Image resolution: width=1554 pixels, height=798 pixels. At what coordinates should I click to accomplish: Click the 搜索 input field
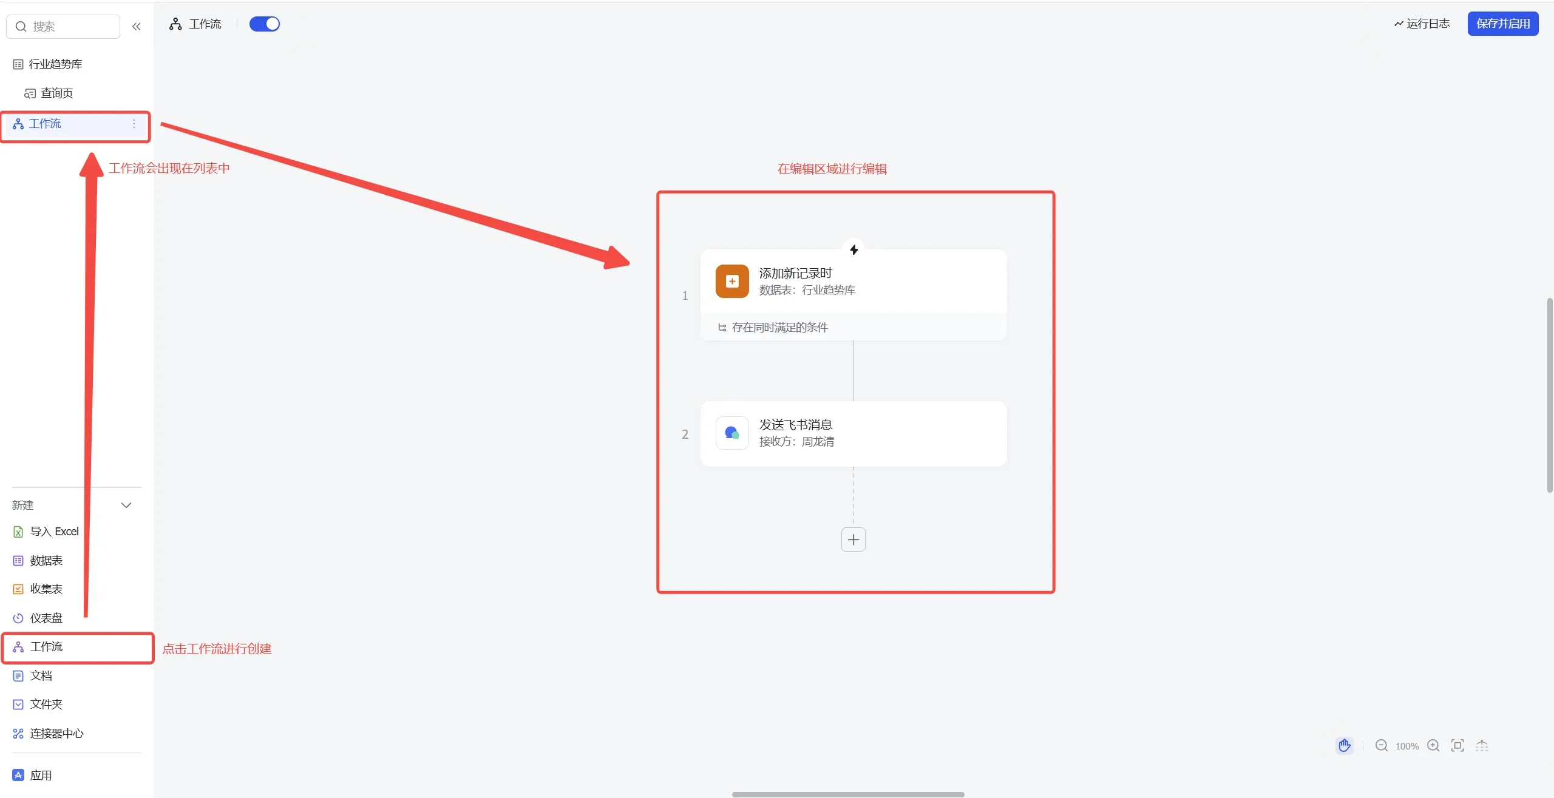pyautogui.click(x=63, y=26)
